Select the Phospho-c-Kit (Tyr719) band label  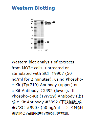(50, 23)
